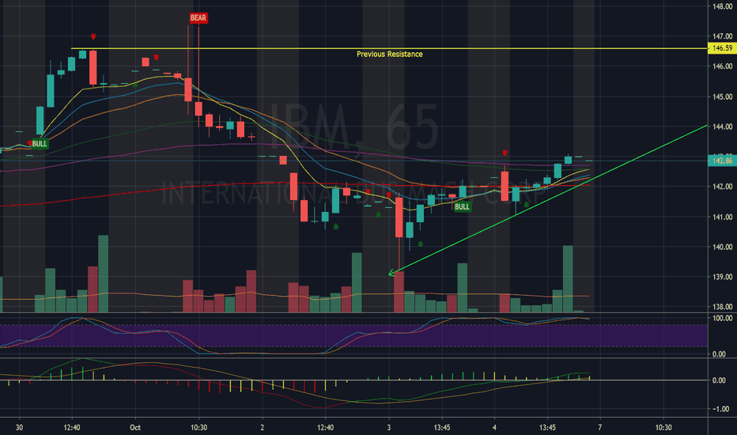Click the 10:30 time label after 7
737x435 pixels.
click(x=663, y=427)
